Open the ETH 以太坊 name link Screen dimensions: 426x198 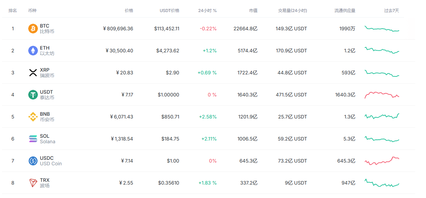47,51
